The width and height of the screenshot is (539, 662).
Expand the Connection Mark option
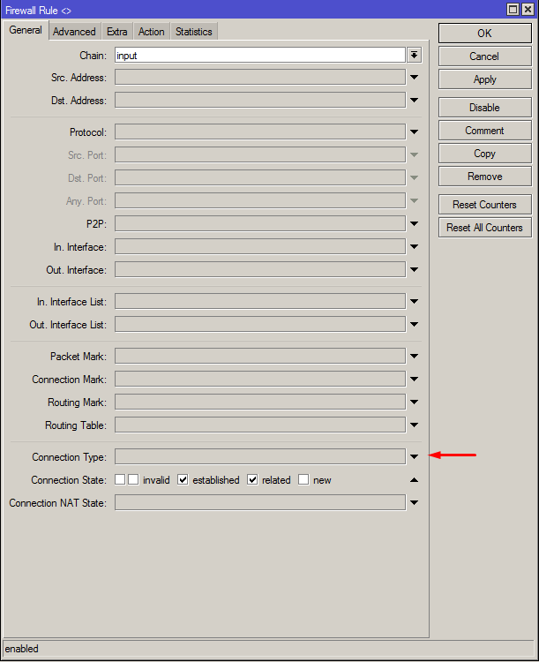(414, 380)
